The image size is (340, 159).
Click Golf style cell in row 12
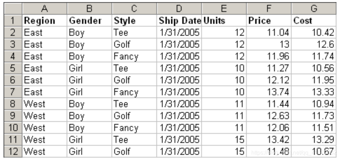134,151
